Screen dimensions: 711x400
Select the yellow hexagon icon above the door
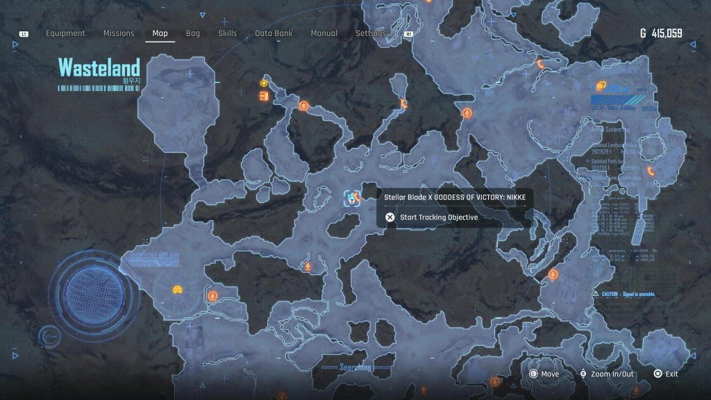coord(264,83)
